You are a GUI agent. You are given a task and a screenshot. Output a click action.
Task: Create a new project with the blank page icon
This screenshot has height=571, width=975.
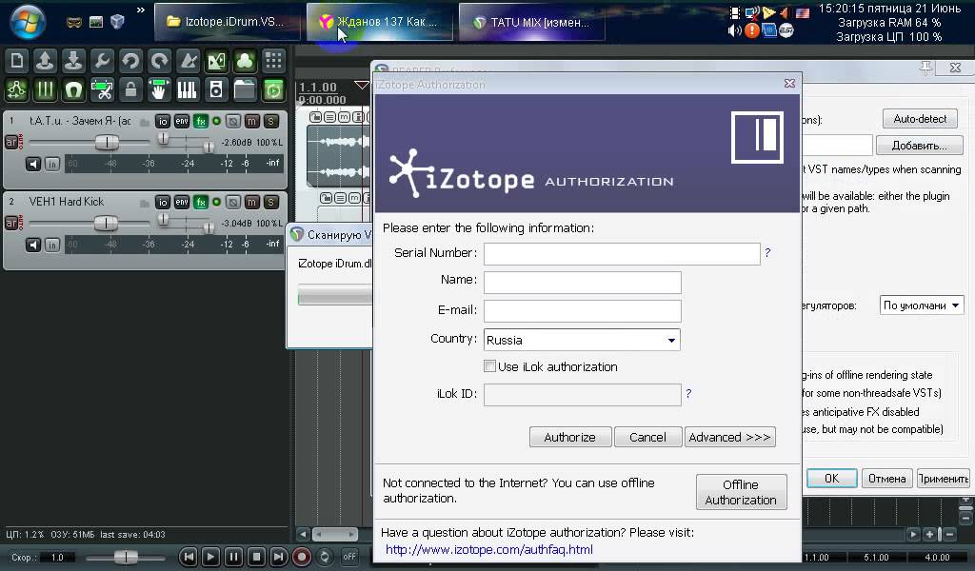coord(17,61)
